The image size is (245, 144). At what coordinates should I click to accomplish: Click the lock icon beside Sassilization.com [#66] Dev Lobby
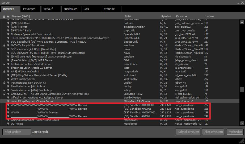[4, 90]
